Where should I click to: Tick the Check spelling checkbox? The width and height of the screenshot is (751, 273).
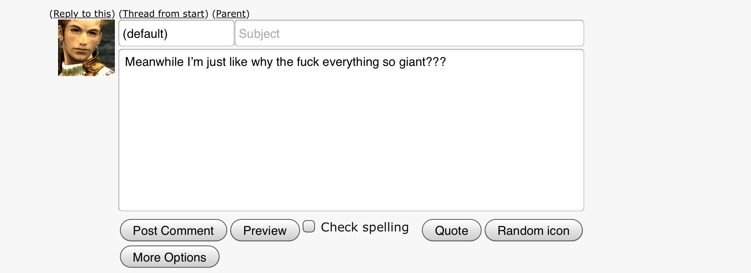309,226
